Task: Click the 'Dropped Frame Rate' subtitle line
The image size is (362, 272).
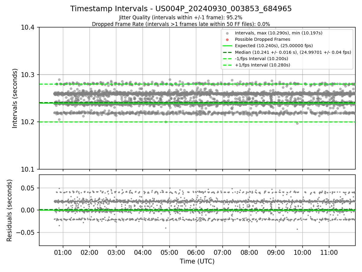Action: point(181,24)
